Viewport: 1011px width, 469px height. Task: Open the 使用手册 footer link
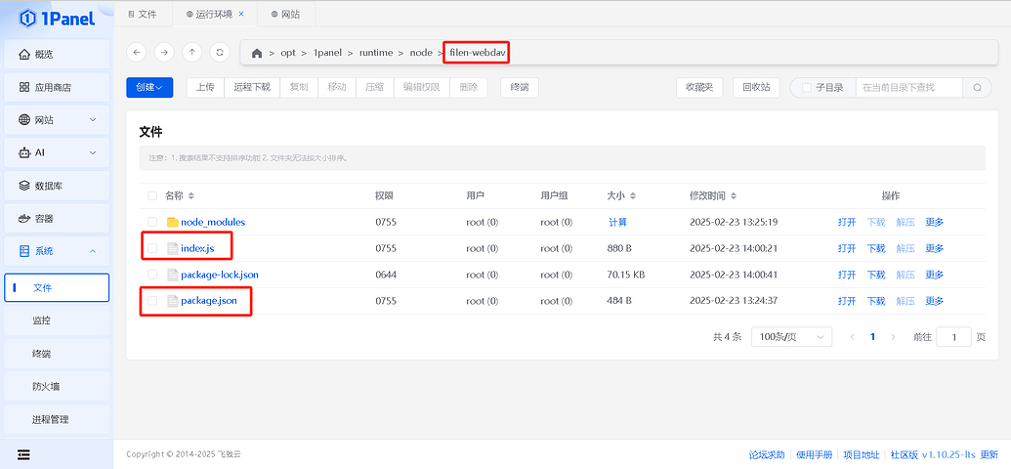tap(815, 454)
